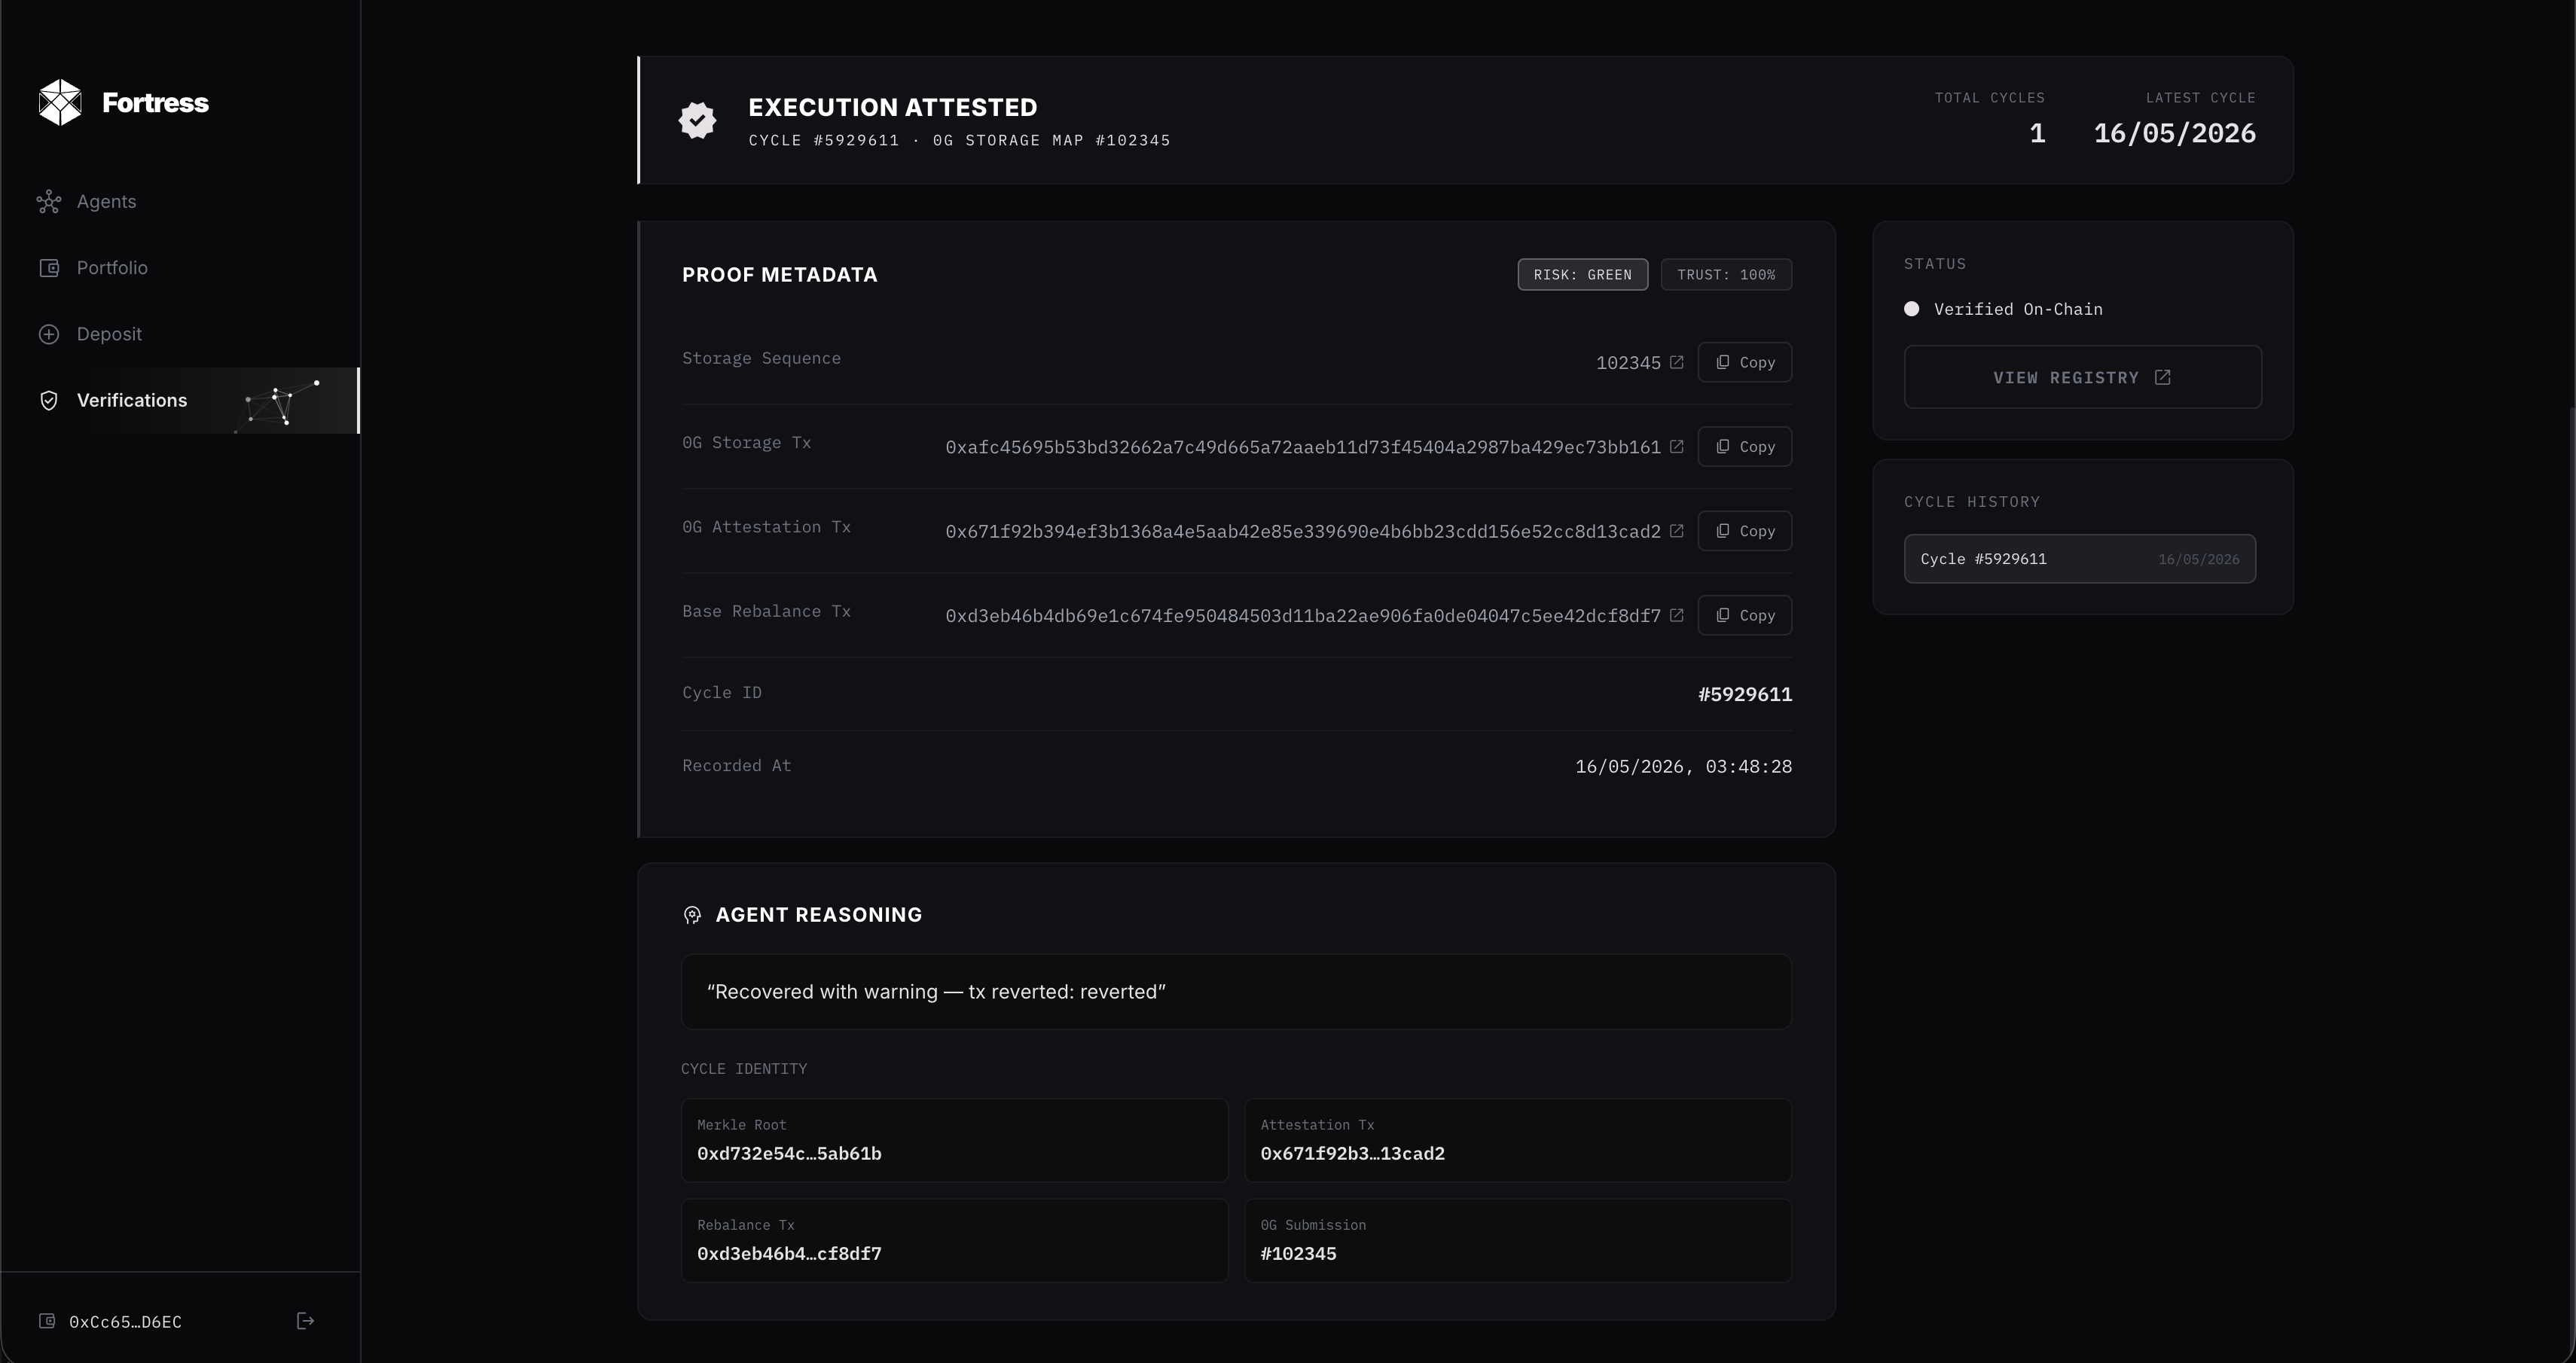Click the wallet address 0xCc65…D6EC
This screenshot has width=2576, height=1363.
coord(125,1322)
